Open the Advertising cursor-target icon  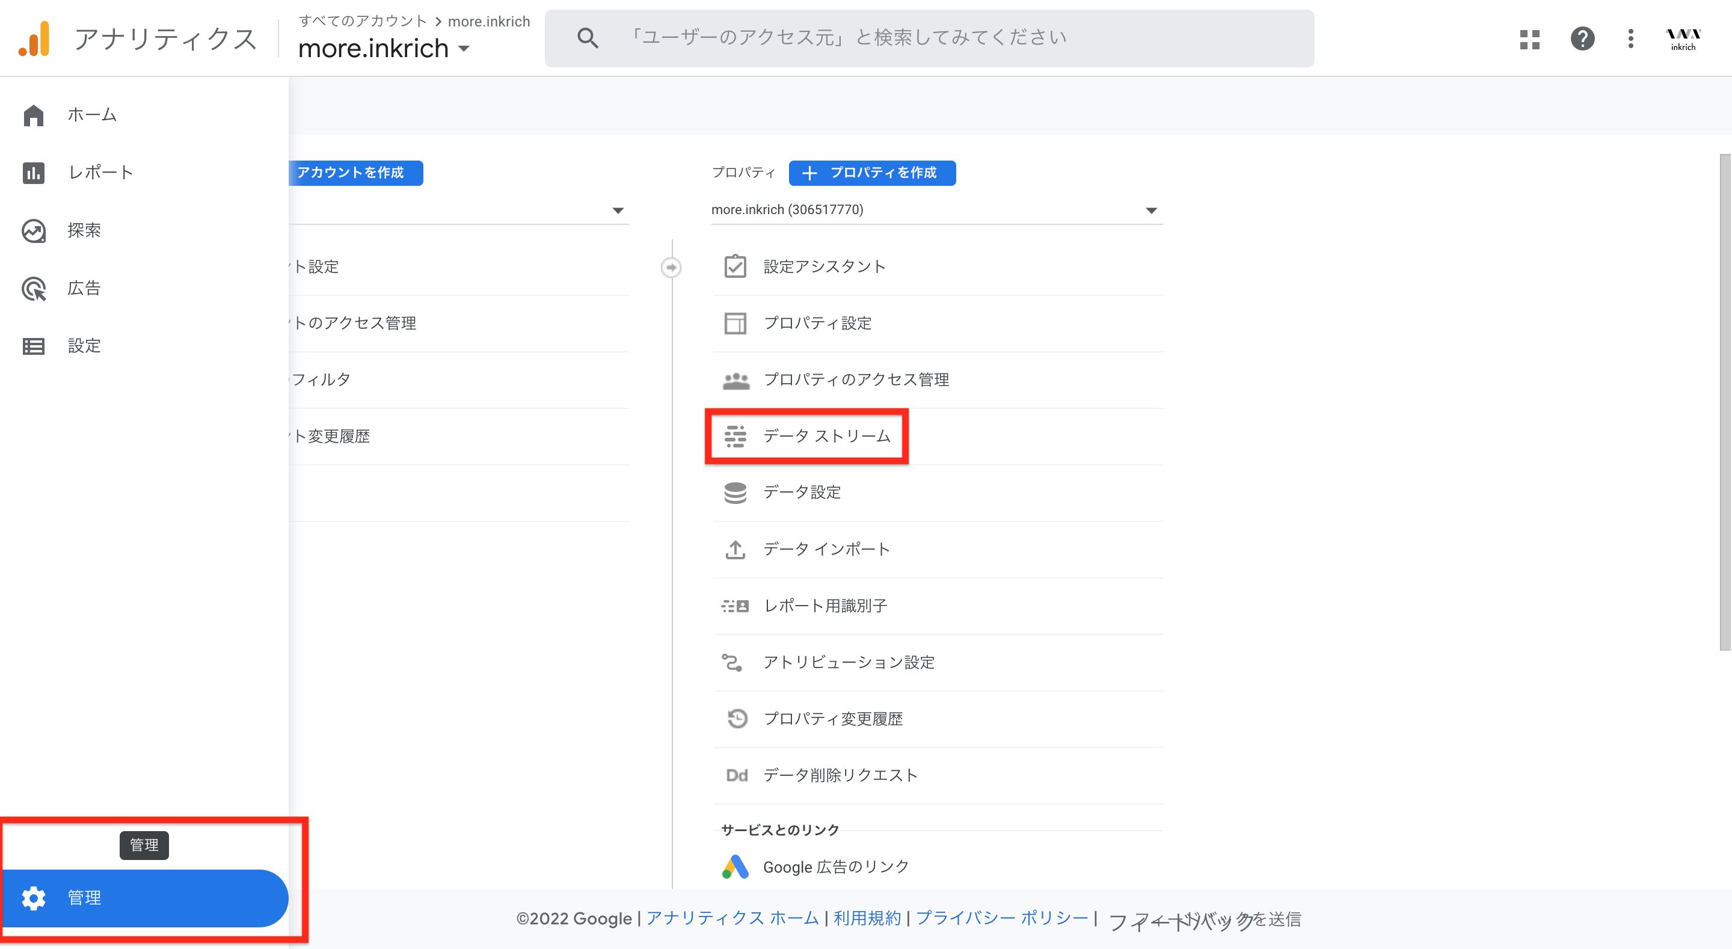pos(33,289)
